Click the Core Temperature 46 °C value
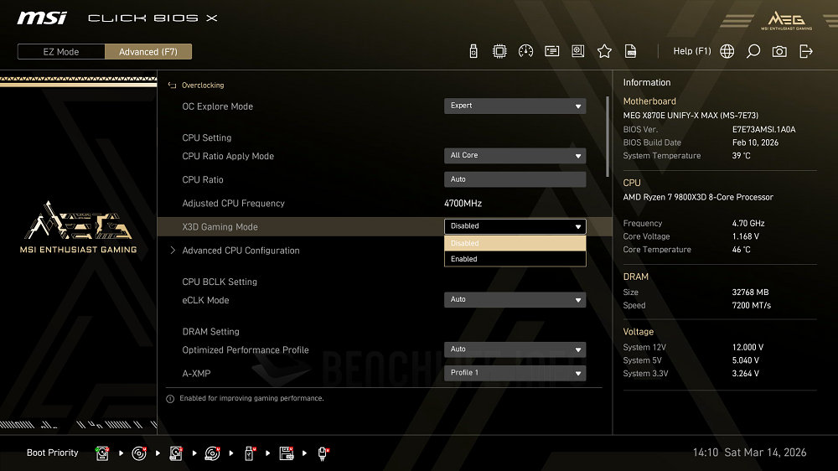 (742, 250)
